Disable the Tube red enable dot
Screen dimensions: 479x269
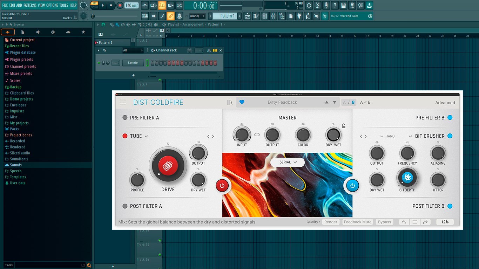(x=125, y=136)
